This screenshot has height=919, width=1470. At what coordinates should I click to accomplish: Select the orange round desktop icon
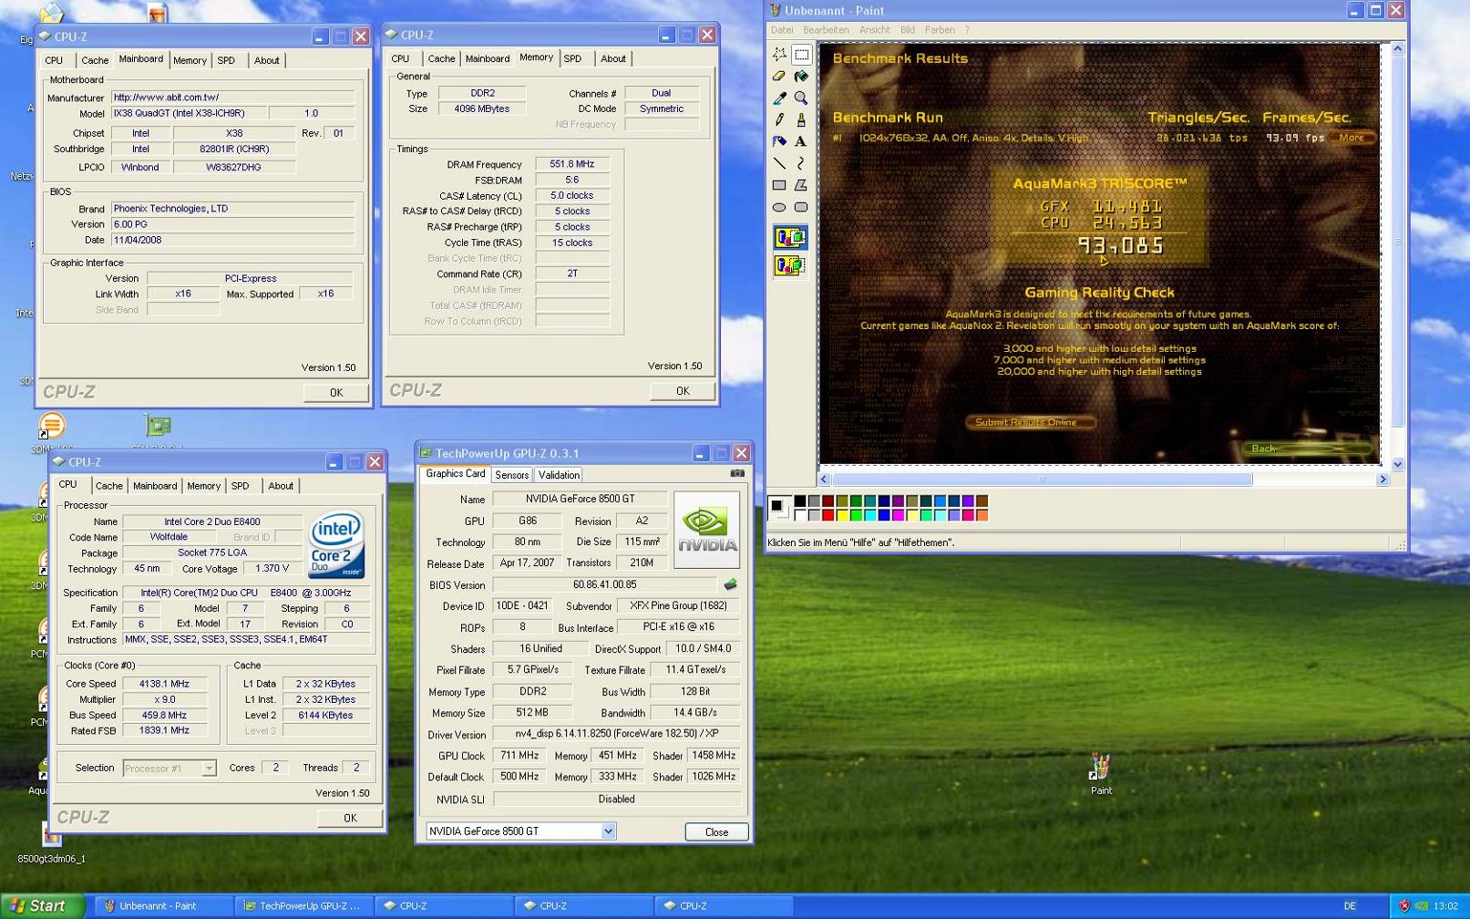tap(52, 426)
